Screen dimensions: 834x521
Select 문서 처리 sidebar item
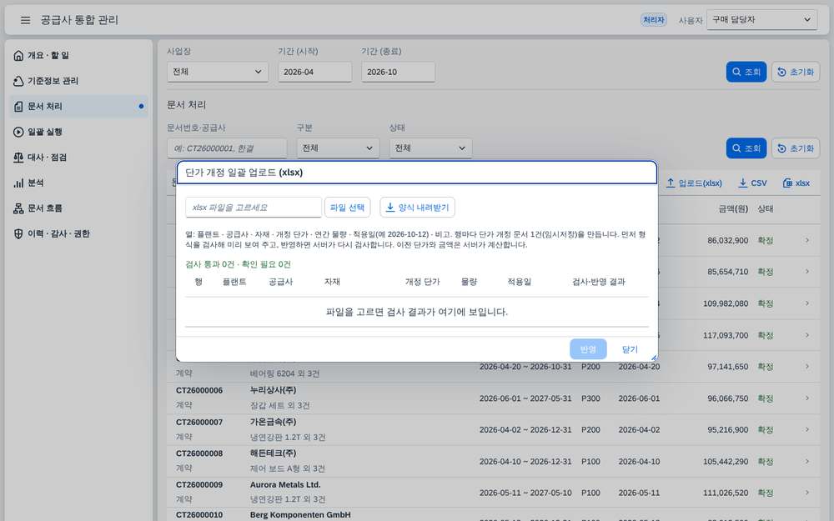[78, 107]
